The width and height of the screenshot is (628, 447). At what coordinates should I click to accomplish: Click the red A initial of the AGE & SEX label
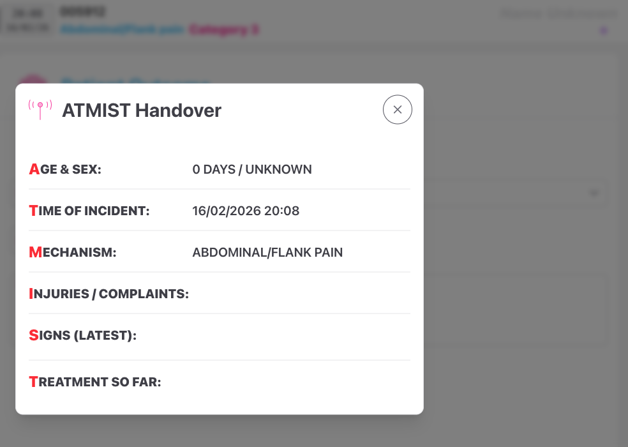(x=33, y=169)
